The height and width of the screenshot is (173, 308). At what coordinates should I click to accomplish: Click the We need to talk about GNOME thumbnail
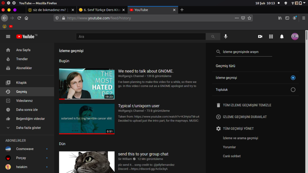[x=87, y=84]
